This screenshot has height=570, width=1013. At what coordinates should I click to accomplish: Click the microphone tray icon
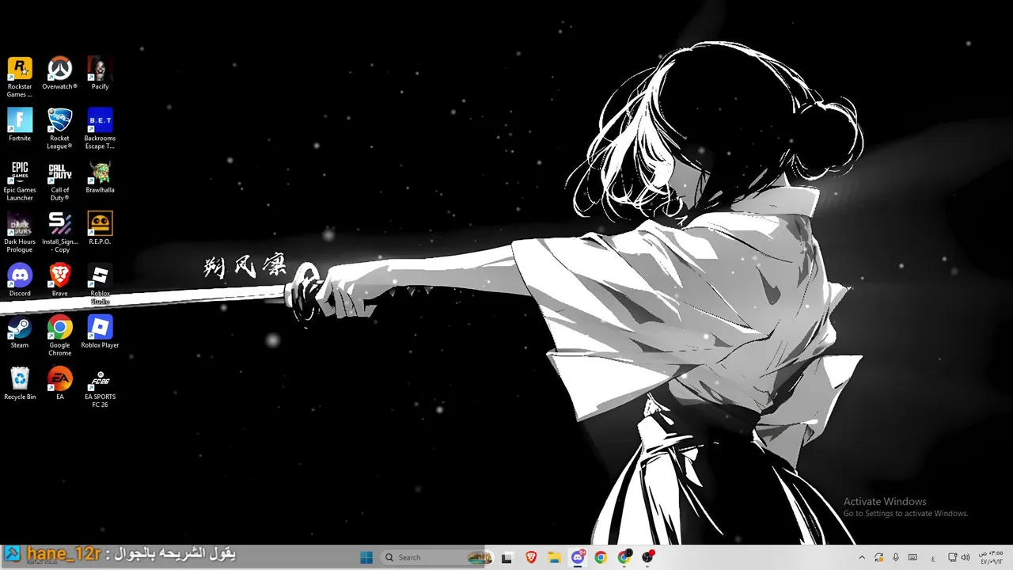pos(896,557)
